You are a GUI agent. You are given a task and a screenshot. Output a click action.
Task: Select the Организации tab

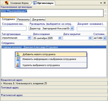tap(43, 3)
